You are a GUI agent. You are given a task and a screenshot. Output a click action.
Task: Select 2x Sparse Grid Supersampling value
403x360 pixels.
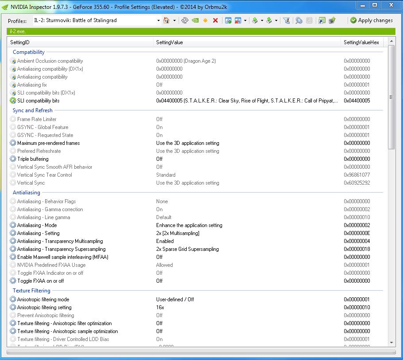(x=188, y=249)
